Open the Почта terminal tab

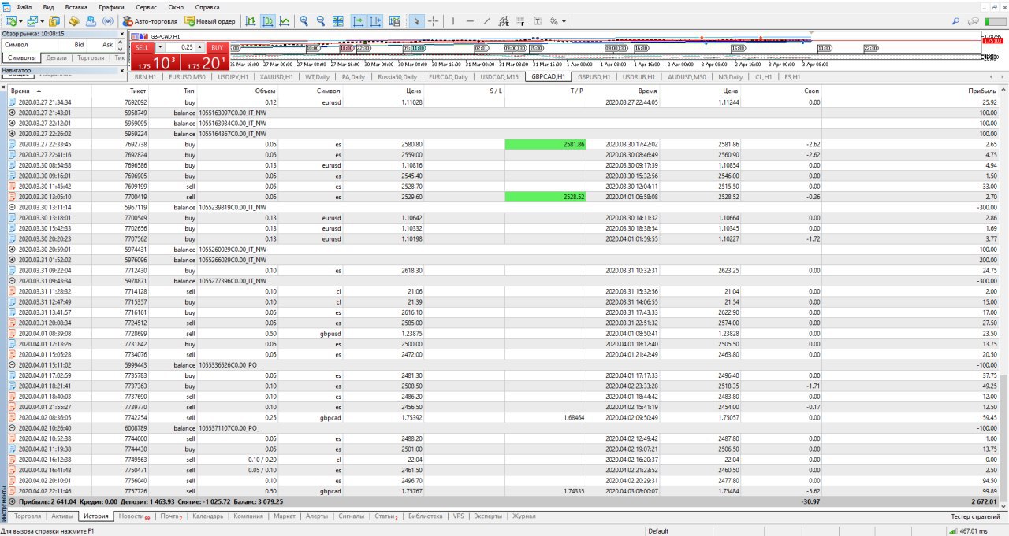click(171, 516)
